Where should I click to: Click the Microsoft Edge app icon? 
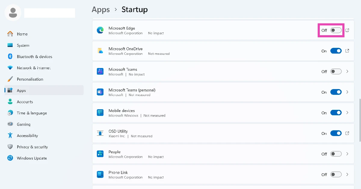100,30
